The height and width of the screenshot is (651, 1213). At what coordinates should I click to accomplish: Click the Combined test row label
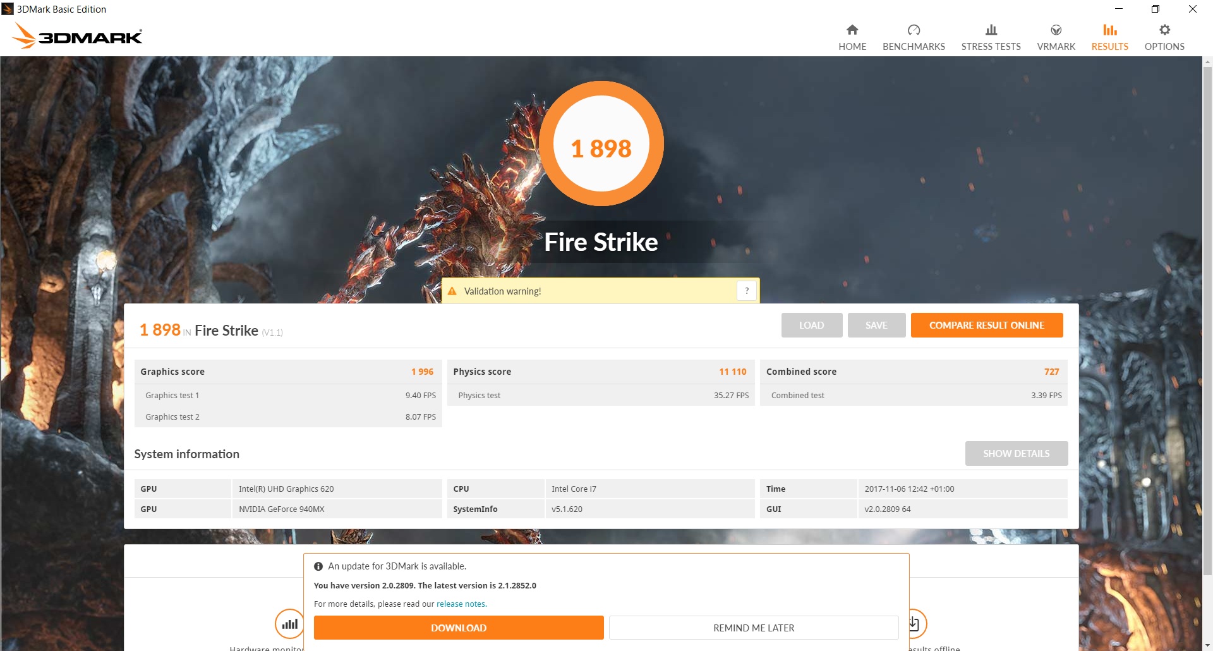[797, 396]
